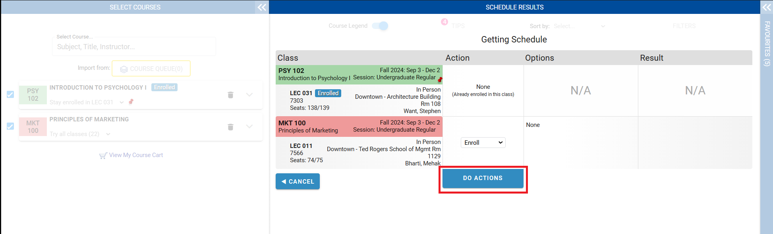The image size is (773, 234).
Task: Click the pin icon beside LEC 031
Action: click(131, 102)
